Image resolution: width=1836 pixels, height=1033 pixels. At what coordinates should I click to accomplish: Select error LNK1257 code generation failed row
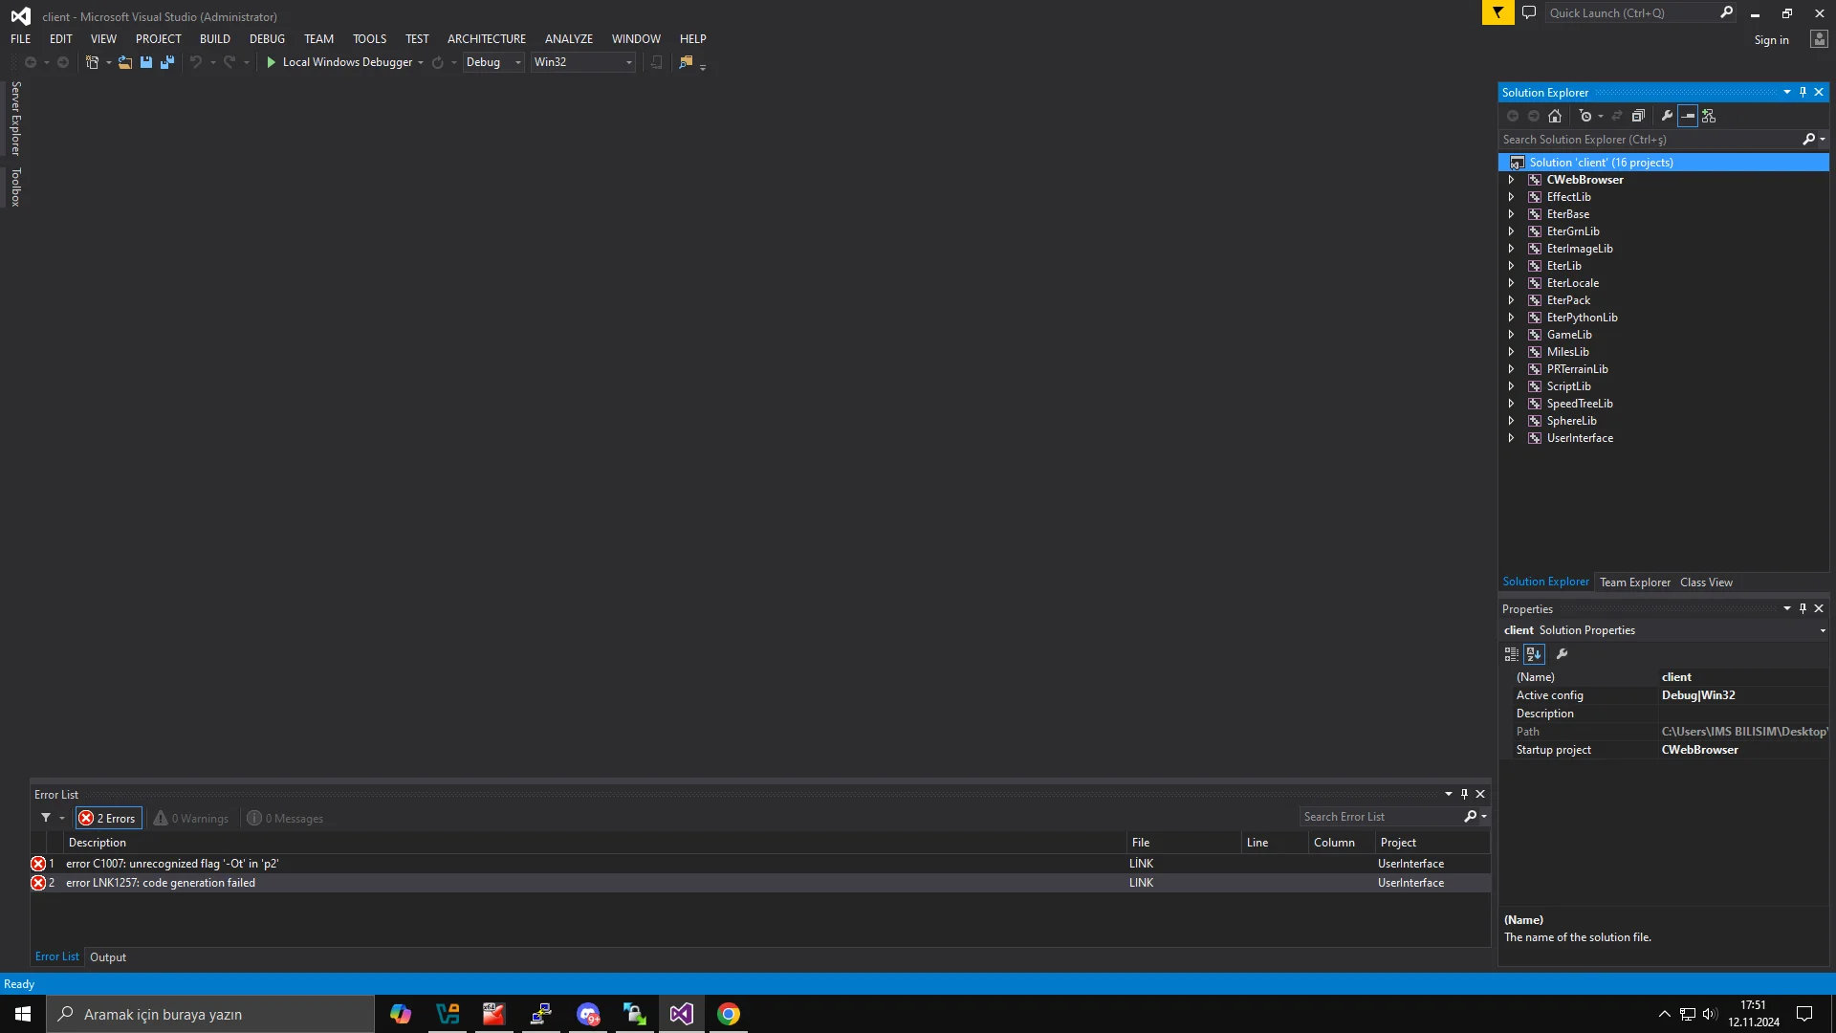coord(760,883)
